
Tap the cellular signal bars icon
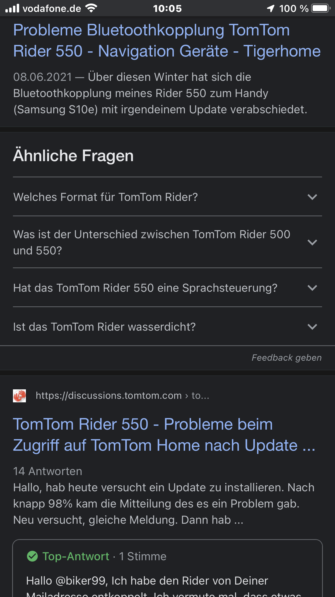point(12,8)
